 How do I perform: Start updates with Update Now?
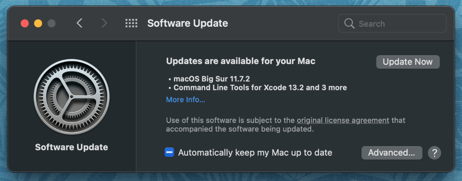(x=408, y=62)
